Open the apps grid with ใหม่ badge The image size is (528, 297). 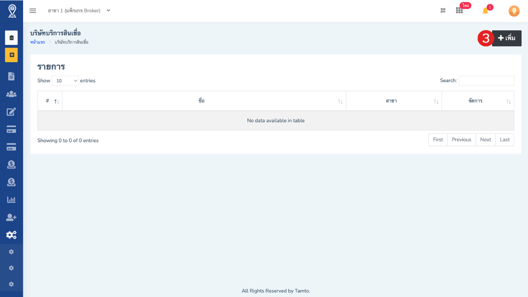click(x=459, y=11)
